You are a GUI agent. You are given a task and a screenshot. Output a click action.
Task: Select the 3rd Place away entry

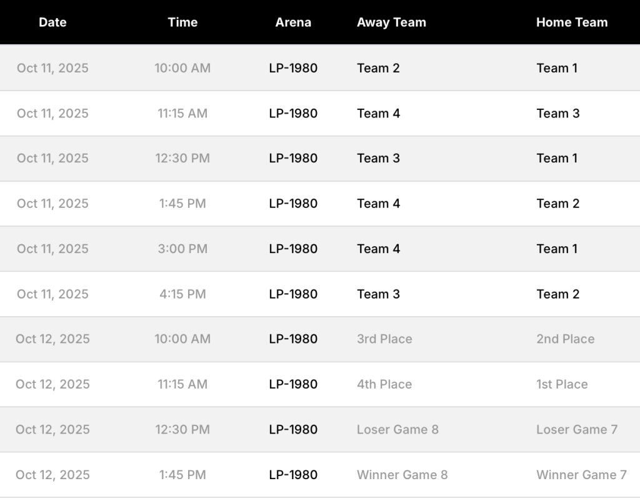(384, 339)
